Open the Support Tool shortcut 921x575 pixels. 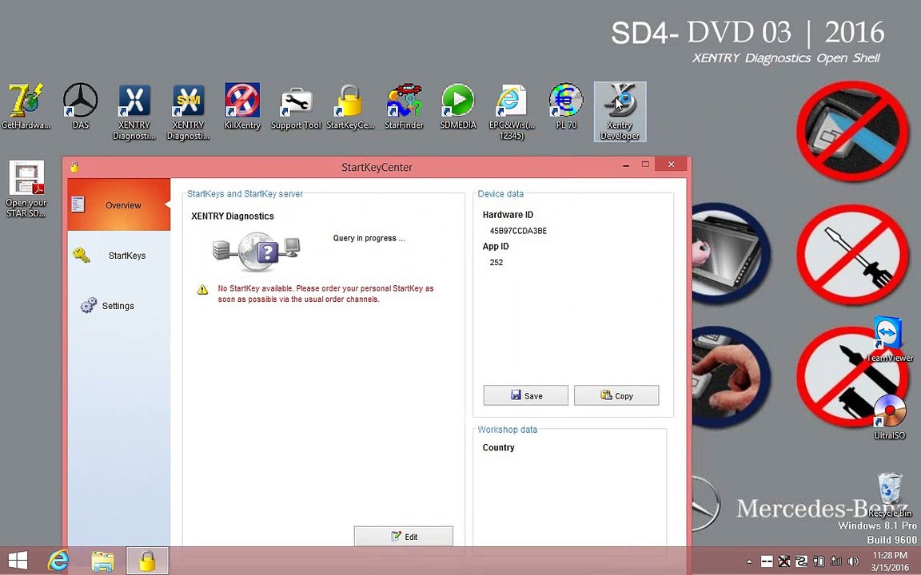[x=296, y=109]
